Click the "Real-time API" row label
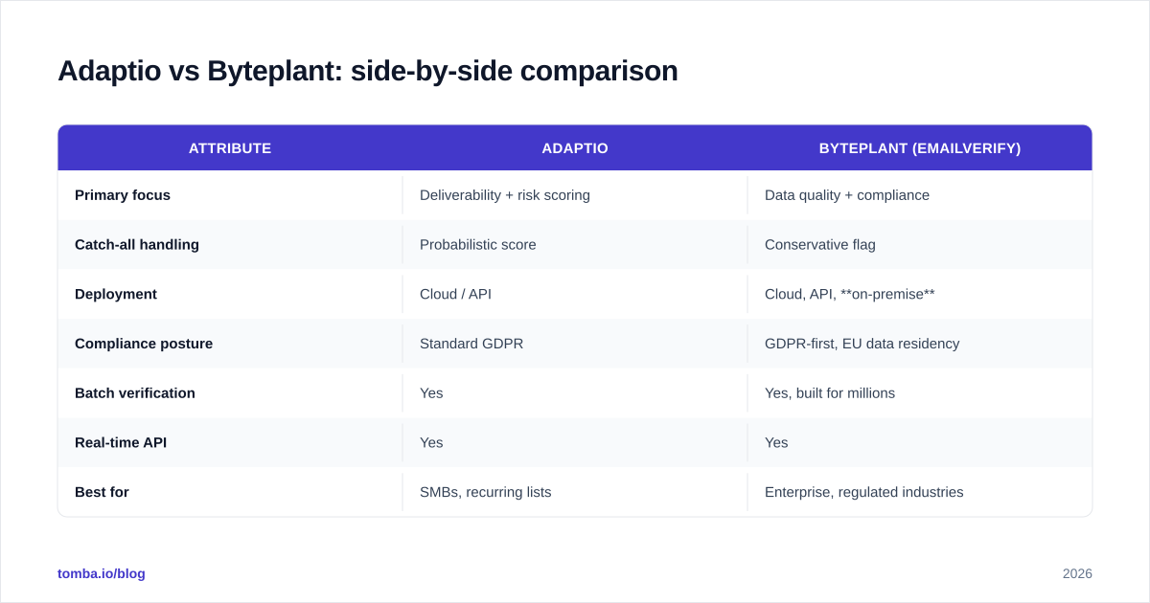This screenshot has height=603, width=1150. click(121, 443)
